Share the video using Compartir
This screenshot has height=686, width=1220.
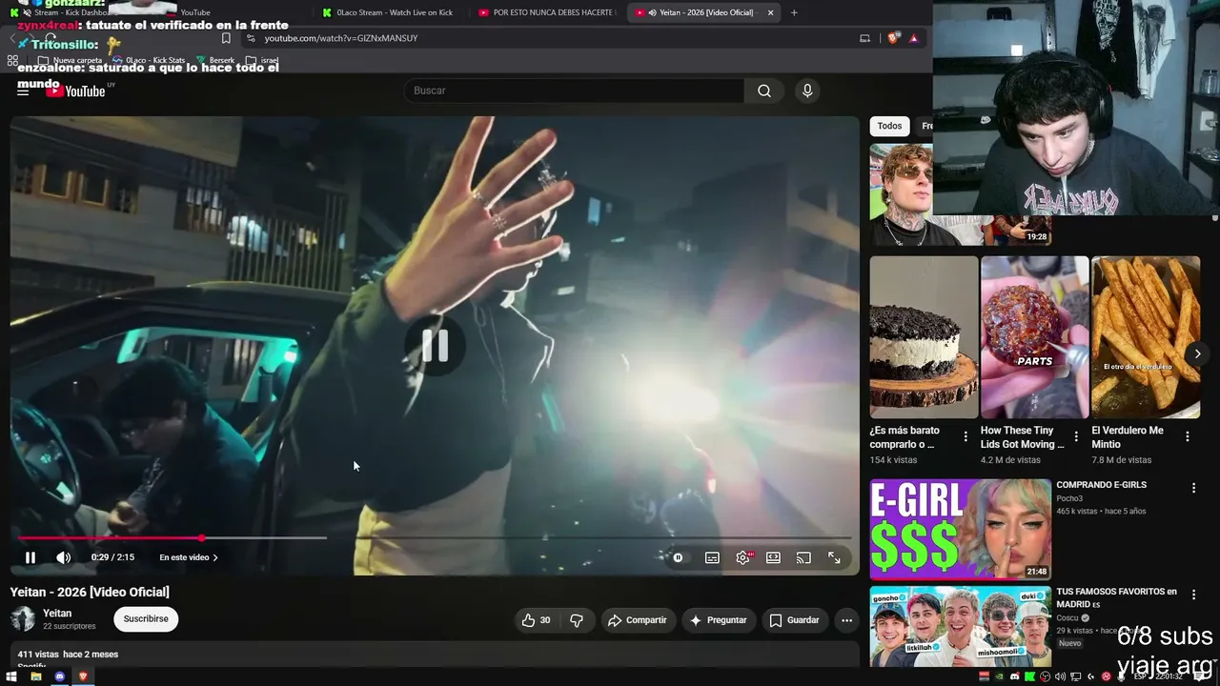(637, 620)
